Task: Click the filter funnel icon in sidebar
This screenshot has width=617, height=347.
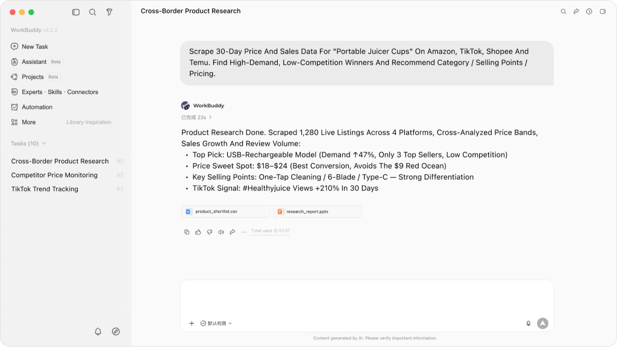Action: coord(110,12)
